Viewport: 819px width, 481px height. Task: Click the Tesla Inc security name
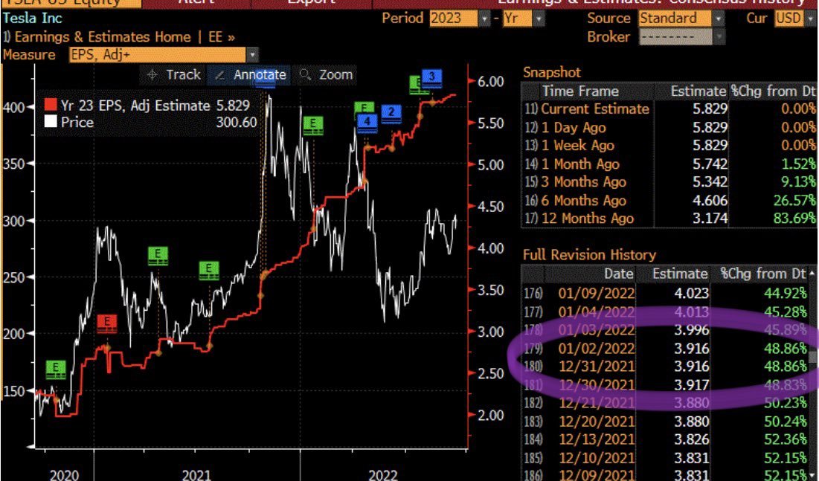pyautogui.click(x=33, y=19)
